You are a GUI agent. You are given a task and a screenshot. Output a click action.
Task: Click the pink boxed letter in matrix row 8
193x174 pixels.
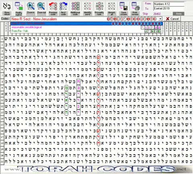pos(78,82)
